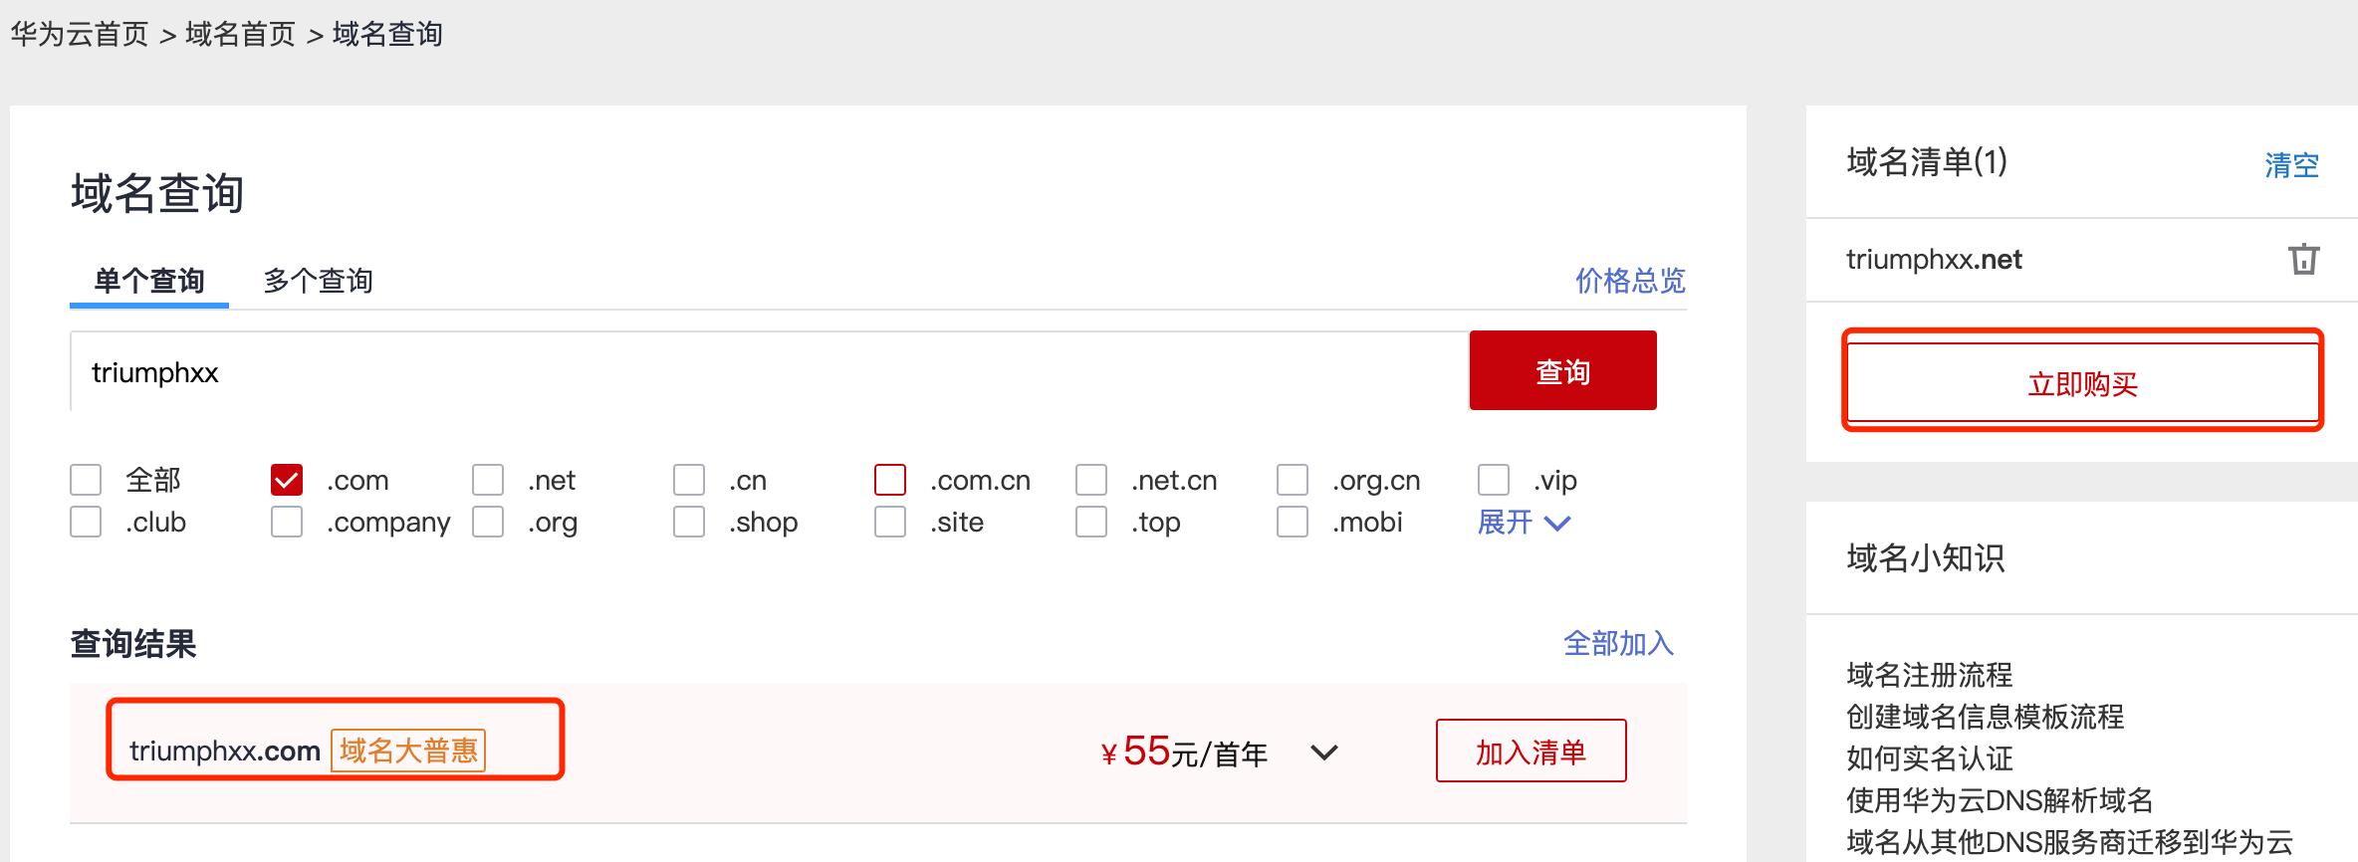This screenshot has width=2358, height=862.
Task: Add triumphxx.com via 加入清单 button
Action: pos(1531,751)
